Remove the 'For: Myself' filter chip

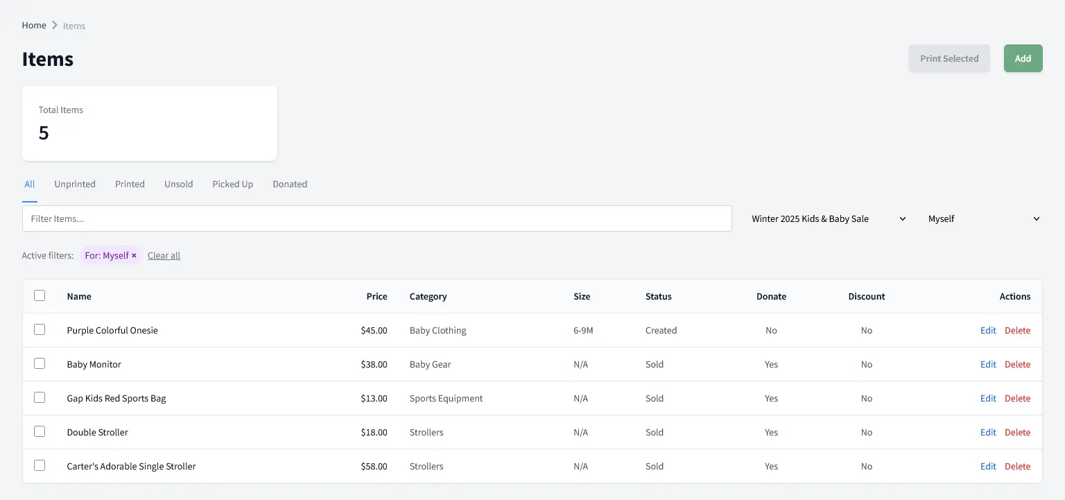coord(134,255)
